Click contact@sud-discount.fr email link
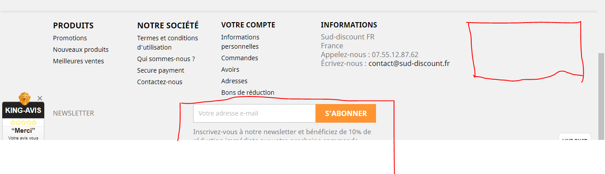 [409, 63]
